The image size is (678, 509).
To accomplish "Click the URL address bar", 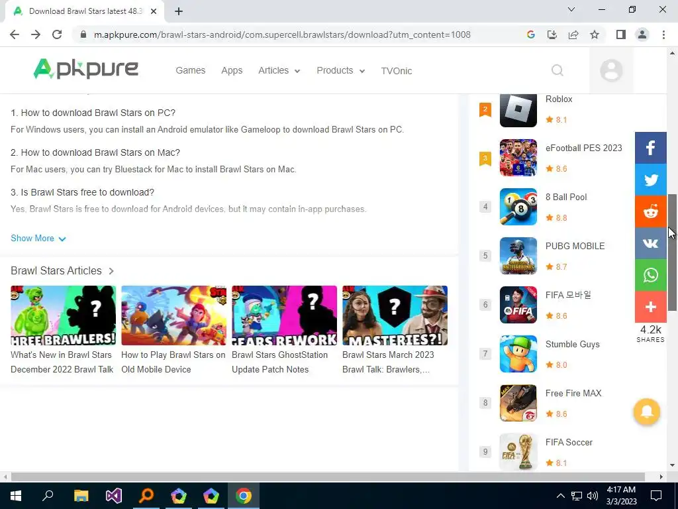I will (282, 34).
